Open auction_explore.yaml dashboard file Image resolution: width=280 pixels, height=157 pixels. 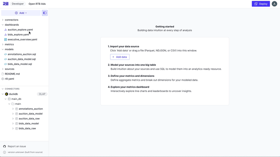(20, 30)
